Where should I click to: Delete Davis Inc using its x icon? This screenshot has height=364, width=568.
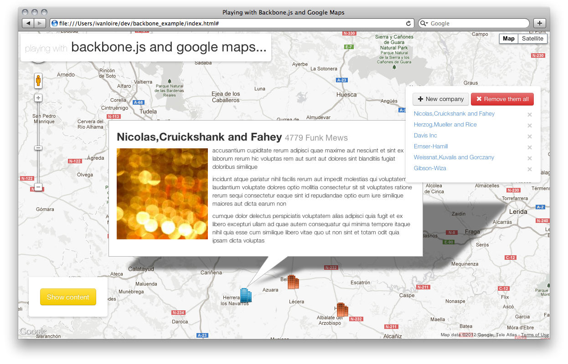(530, 136)
